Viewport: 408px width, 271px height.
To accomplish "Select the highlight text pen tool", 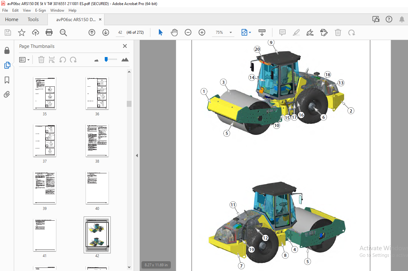I will 296,32.
